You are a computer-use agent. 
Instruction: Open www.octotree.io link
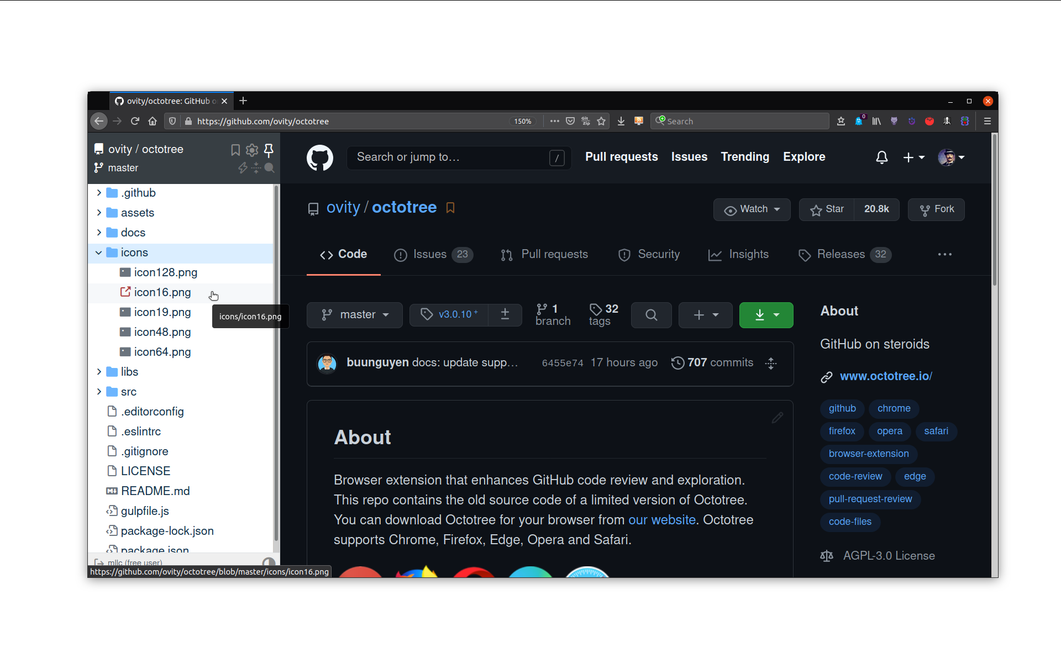point(886,376)
